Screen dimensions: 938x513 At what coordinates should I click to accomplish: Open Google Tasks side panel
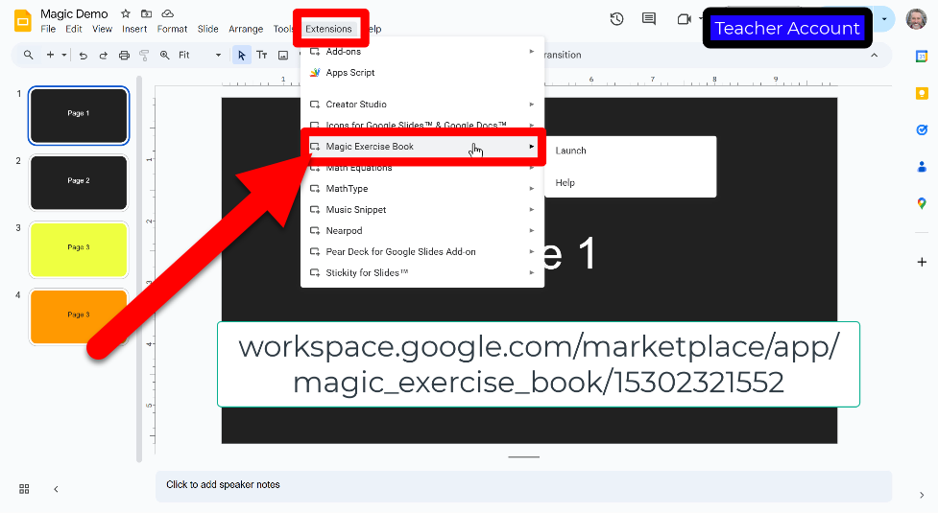922,129
